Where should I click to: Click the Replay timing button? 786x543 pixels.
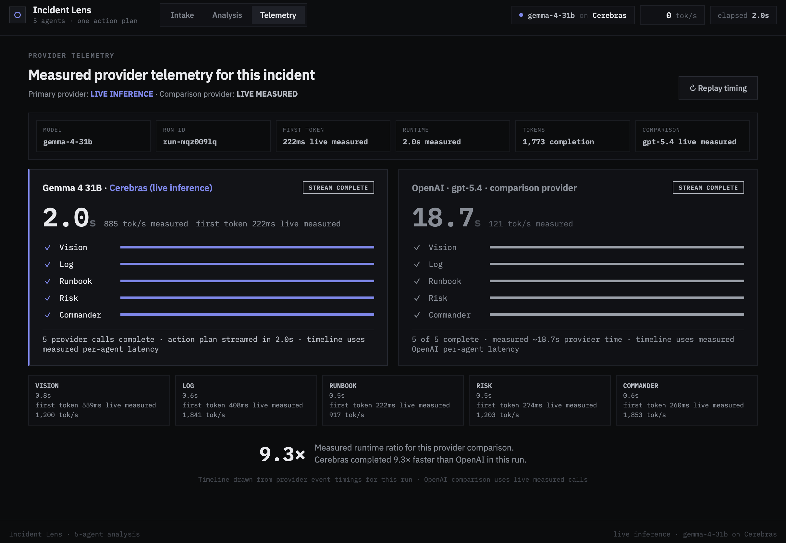coord(718,88)
